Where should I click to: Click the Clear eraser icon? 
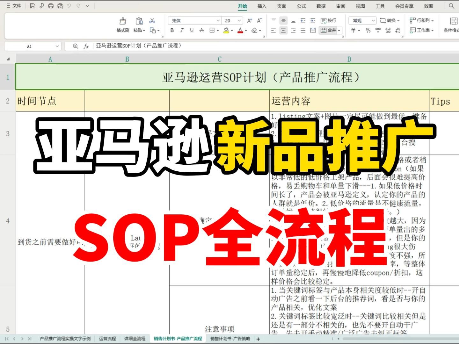point(254,30)
